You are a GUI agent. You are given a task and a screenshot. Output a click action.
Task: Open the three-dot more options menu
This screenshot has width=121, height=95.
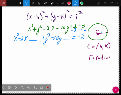click(x=118, y=3)
